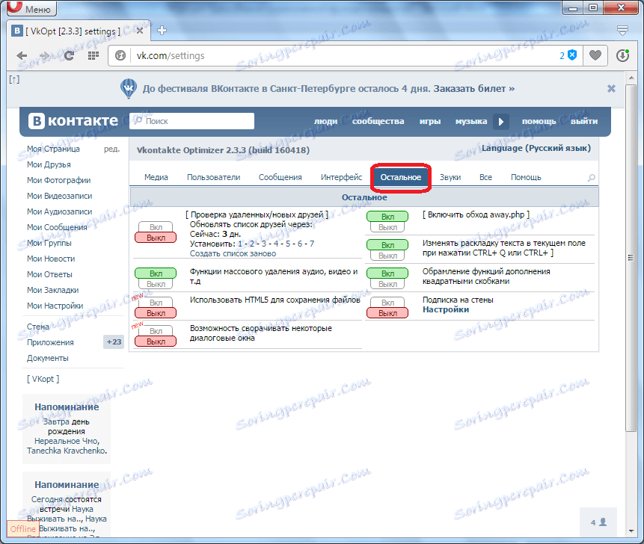Open Мои Сообщения in sidebar
This screenshot has width=644, height=544.
(57, 227)
